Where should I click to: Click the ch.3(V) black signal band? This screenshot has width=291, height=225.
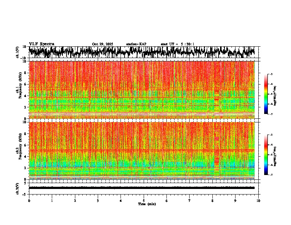click(x=142, y=188)
